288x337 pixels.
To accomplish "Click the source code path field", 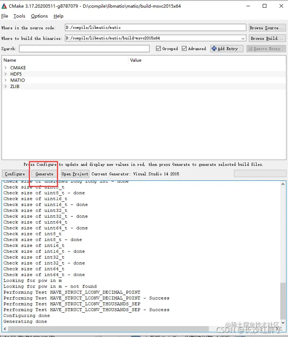I will tap(156, 27).
